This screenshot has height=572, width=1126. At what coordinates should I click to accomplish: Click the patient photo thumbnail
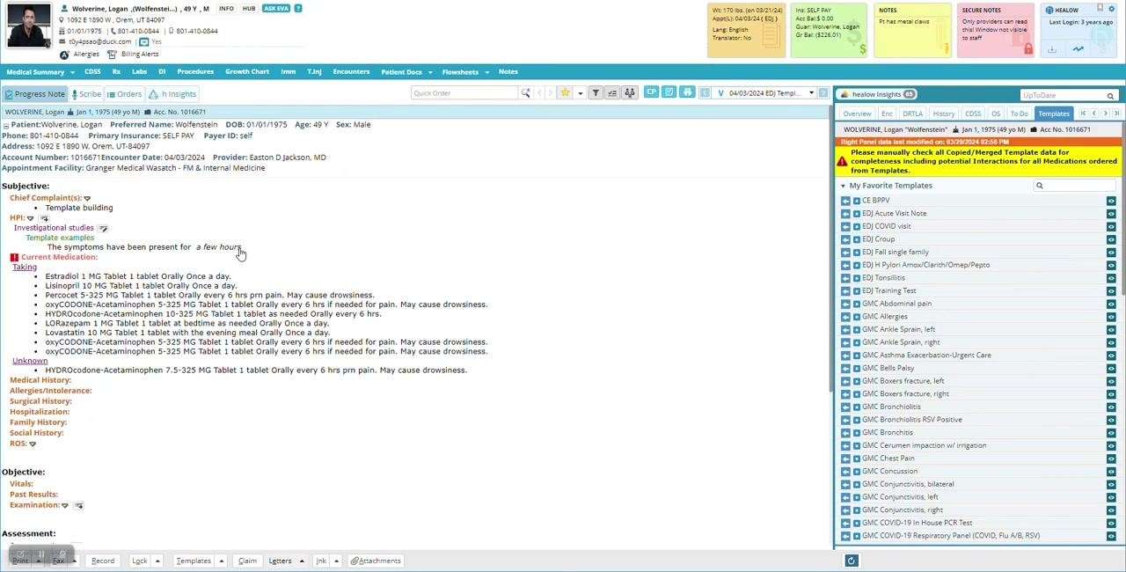[29, 26]
